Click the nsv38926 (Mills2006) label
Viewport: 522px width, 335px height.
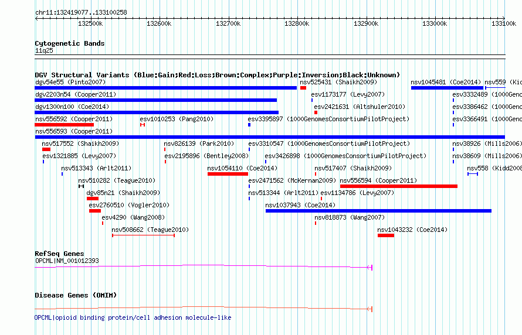coord(487,143)
